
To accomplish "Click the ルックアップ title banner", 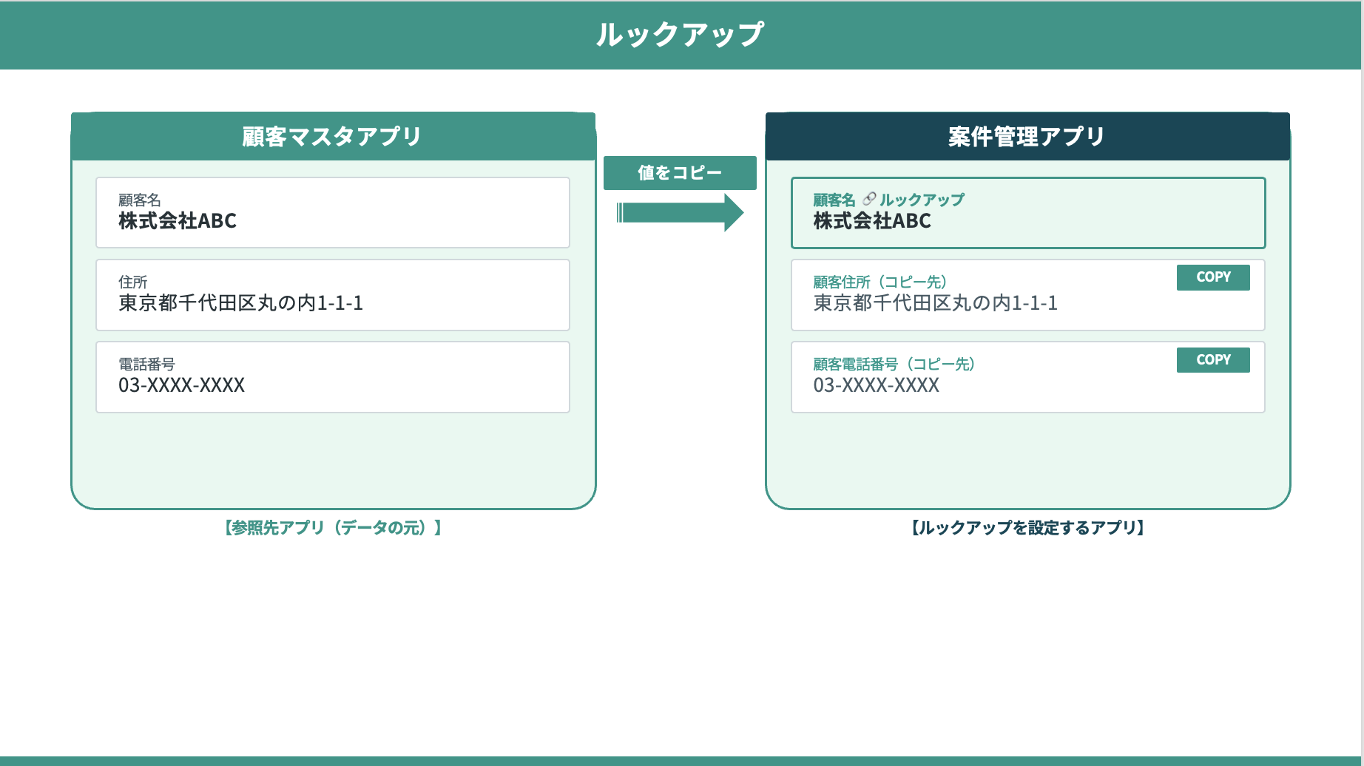I will 682,34.
